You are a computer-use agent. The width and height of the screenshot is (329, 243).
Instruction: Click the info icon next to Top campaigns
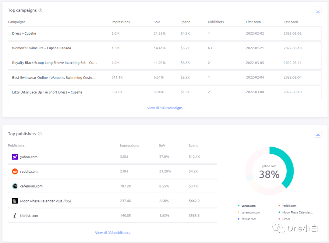pyautogui.click(x=40, y=10)
